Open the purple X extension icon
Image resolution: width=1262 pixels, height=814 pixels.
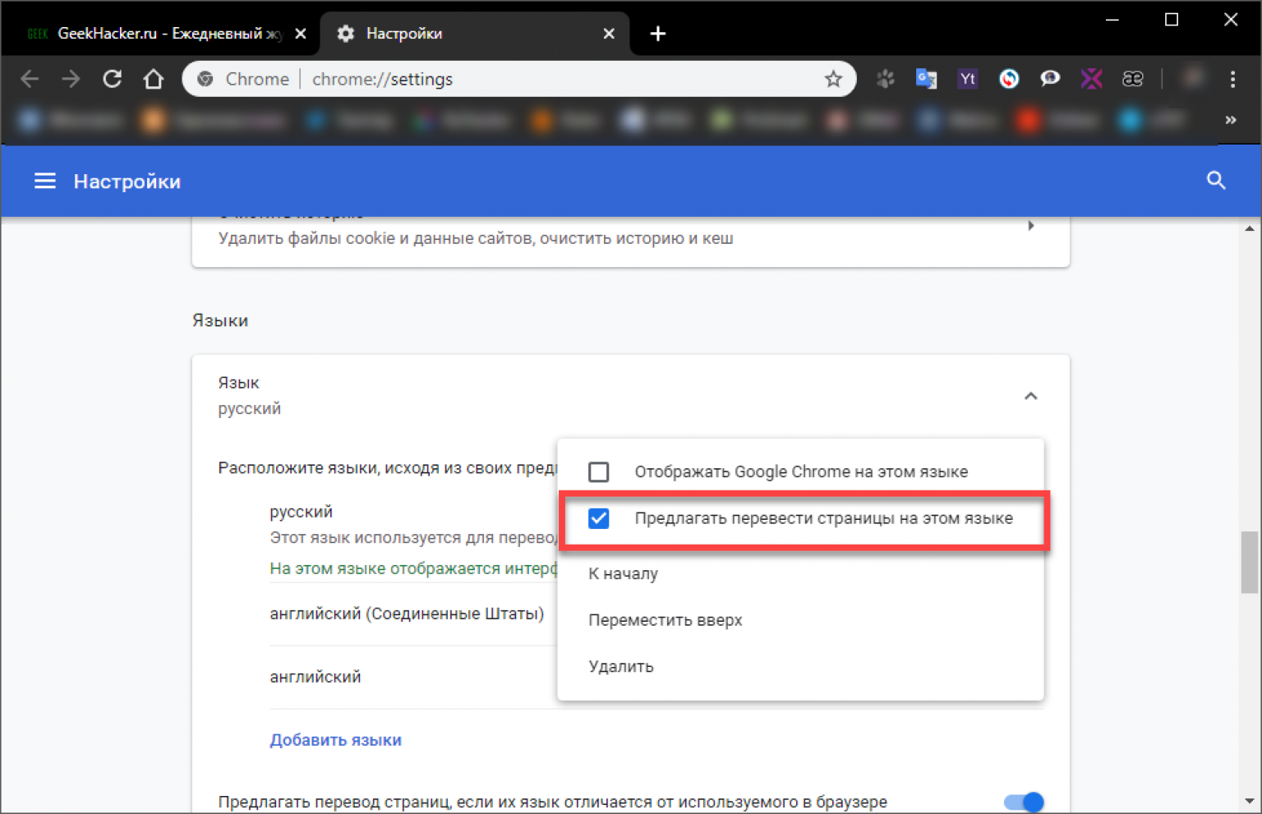tap(1091, 79)
